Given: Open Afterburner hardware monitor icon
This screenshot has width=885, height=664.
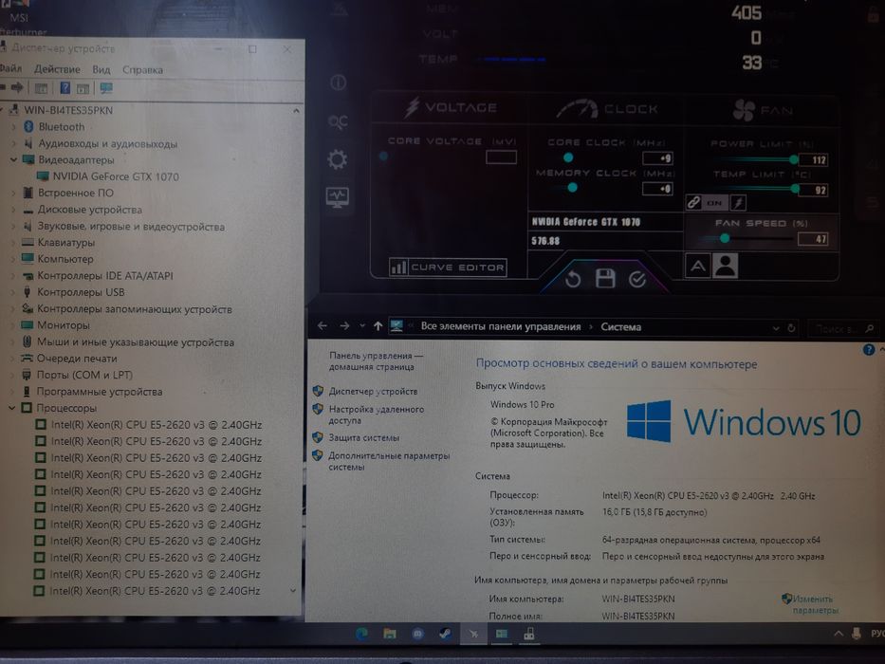Looking at the screenshot, I should [x=338, y=197].
